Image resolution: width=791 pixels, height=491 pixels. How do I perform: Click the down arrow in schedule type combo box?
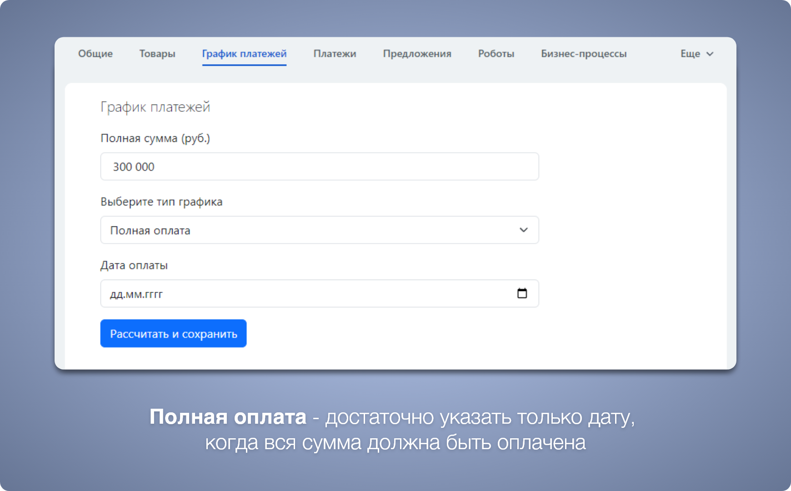[x=523, y=230]
